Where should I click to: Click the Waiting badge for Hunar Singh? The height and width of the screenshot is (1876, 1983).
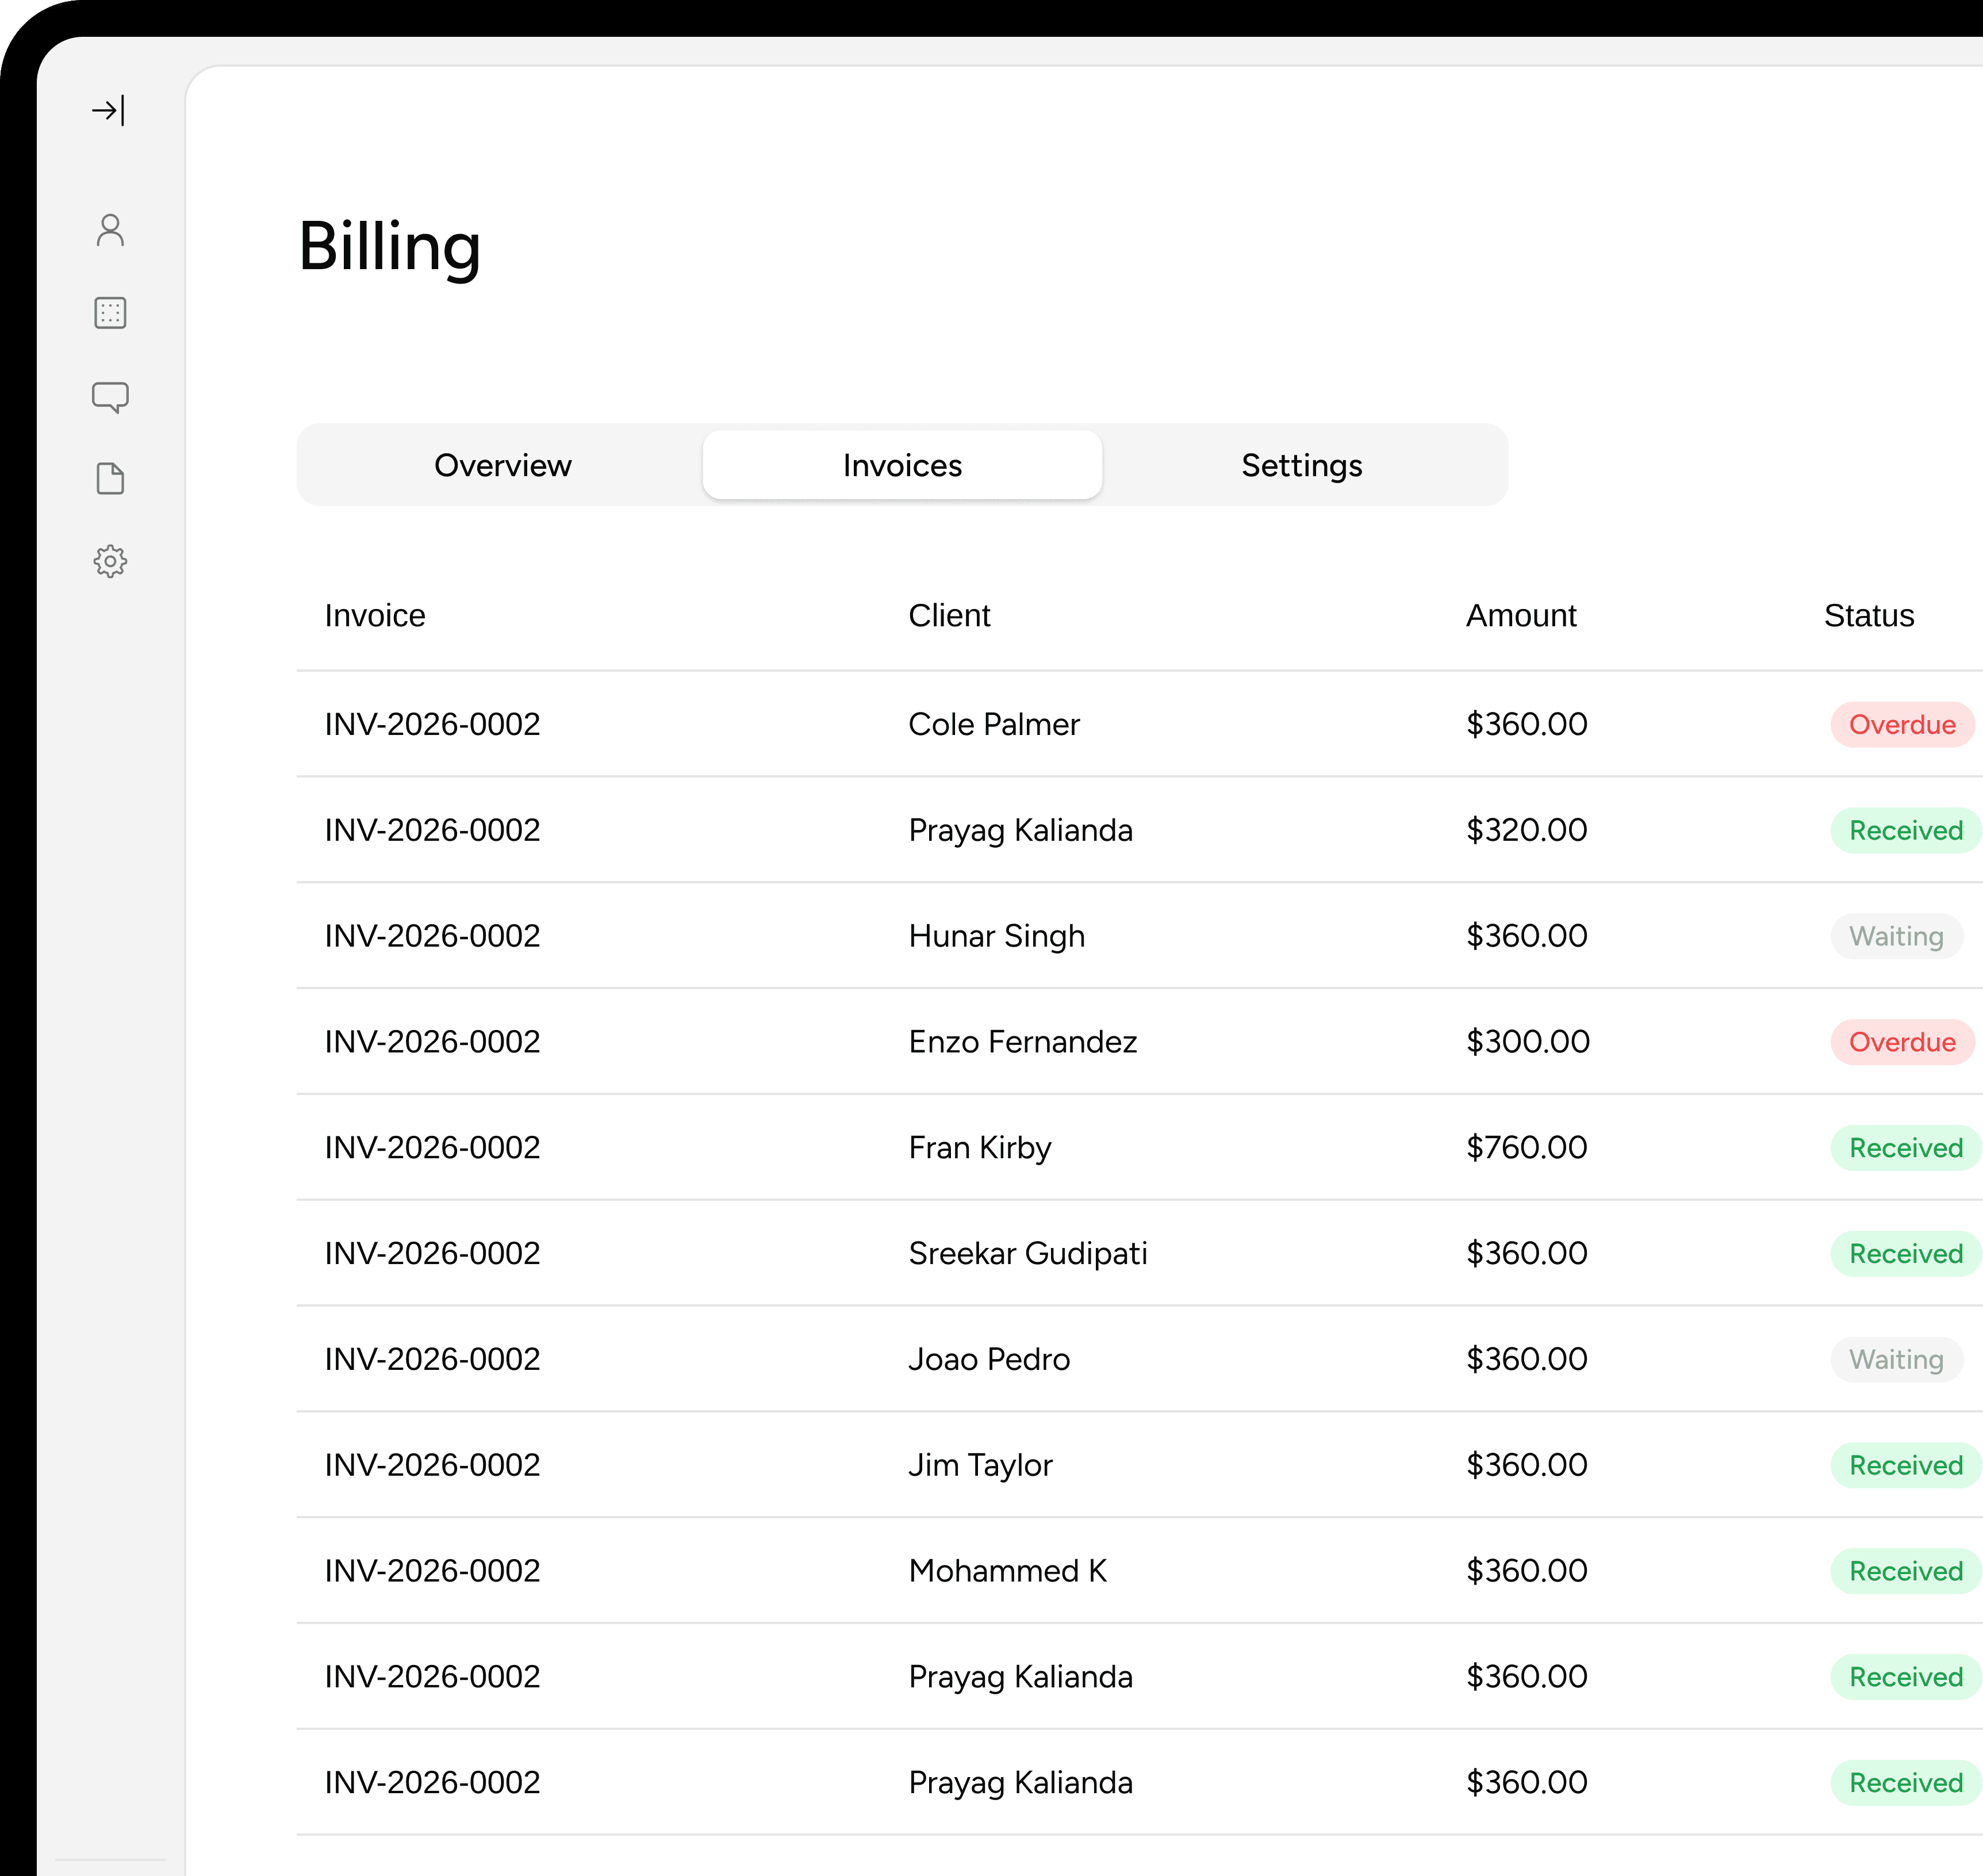click(1896, 935)
